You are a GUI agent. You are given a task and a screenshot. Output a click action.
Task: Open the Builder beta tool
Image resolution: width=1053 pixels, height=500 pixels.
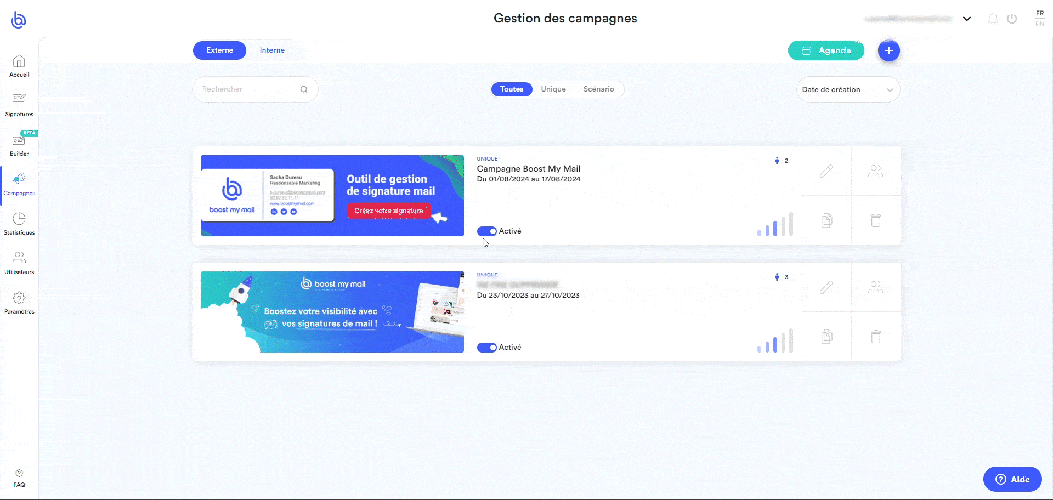pyautogui.click(x=19, y=144)
